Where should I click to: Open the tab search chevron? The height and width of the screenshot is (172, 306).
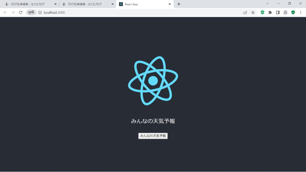pos(267,4)
